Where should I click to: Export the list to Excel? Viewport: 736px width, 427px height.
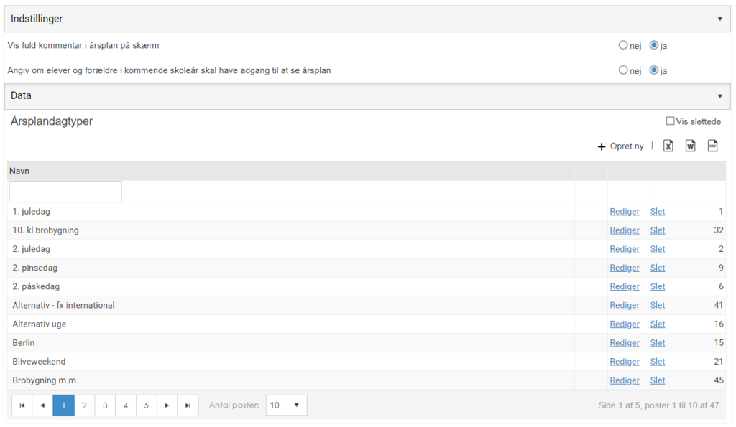[x=668, y=146]
